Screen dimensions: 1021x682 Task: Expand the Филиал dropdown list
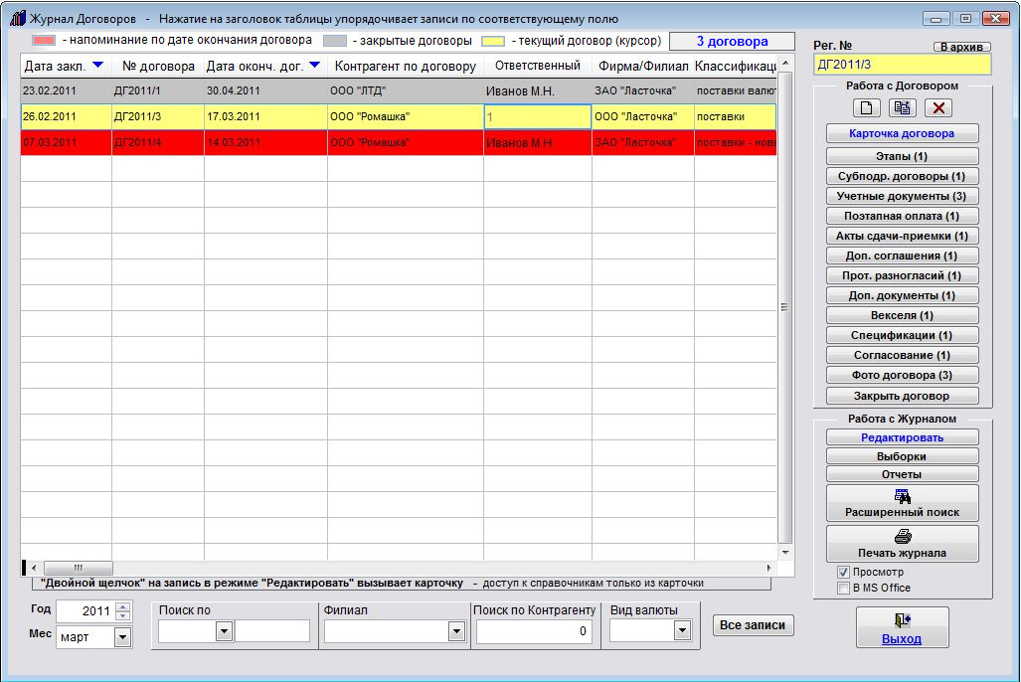[456, 631]
